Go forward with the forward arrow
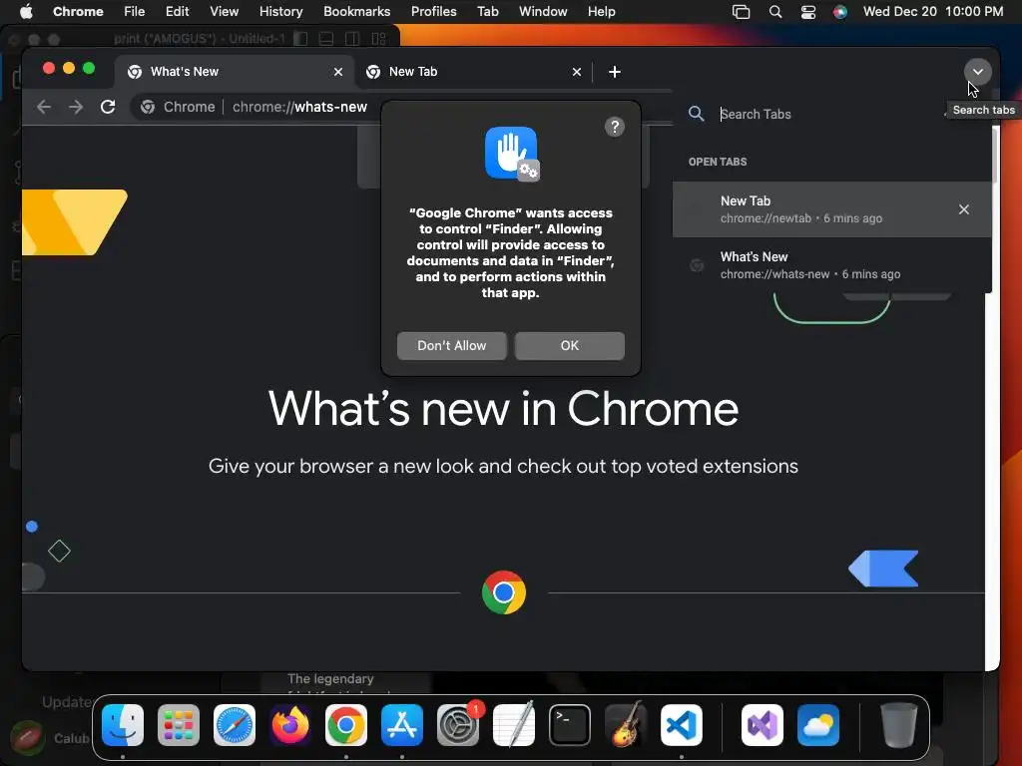 point(76,107)
